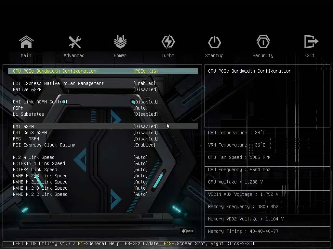Click the VRM Temperature : 36°C readout
Image resolution: width=333 pixels, height=249 pixels.
(237, 145)
